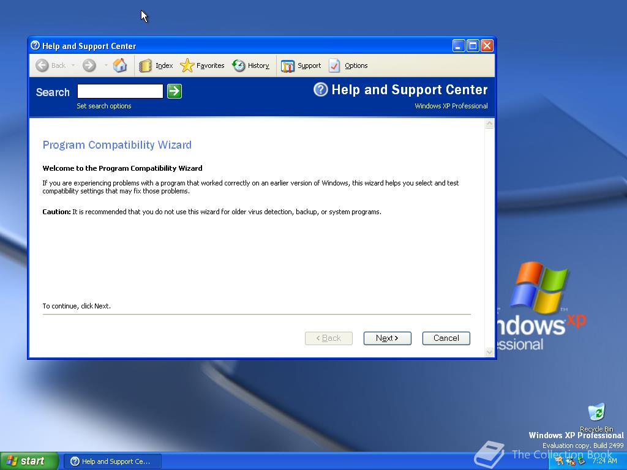627x470 pixels.
Task: Click the Caution label text
Action: [56, 212]
